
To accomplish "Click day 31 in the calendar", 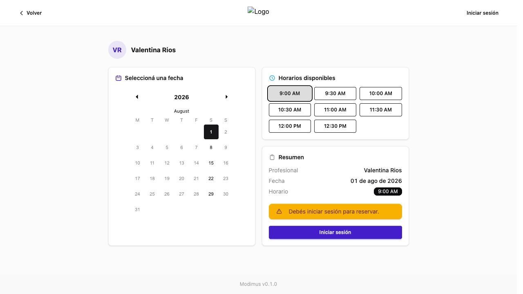I will coord(138,209).
